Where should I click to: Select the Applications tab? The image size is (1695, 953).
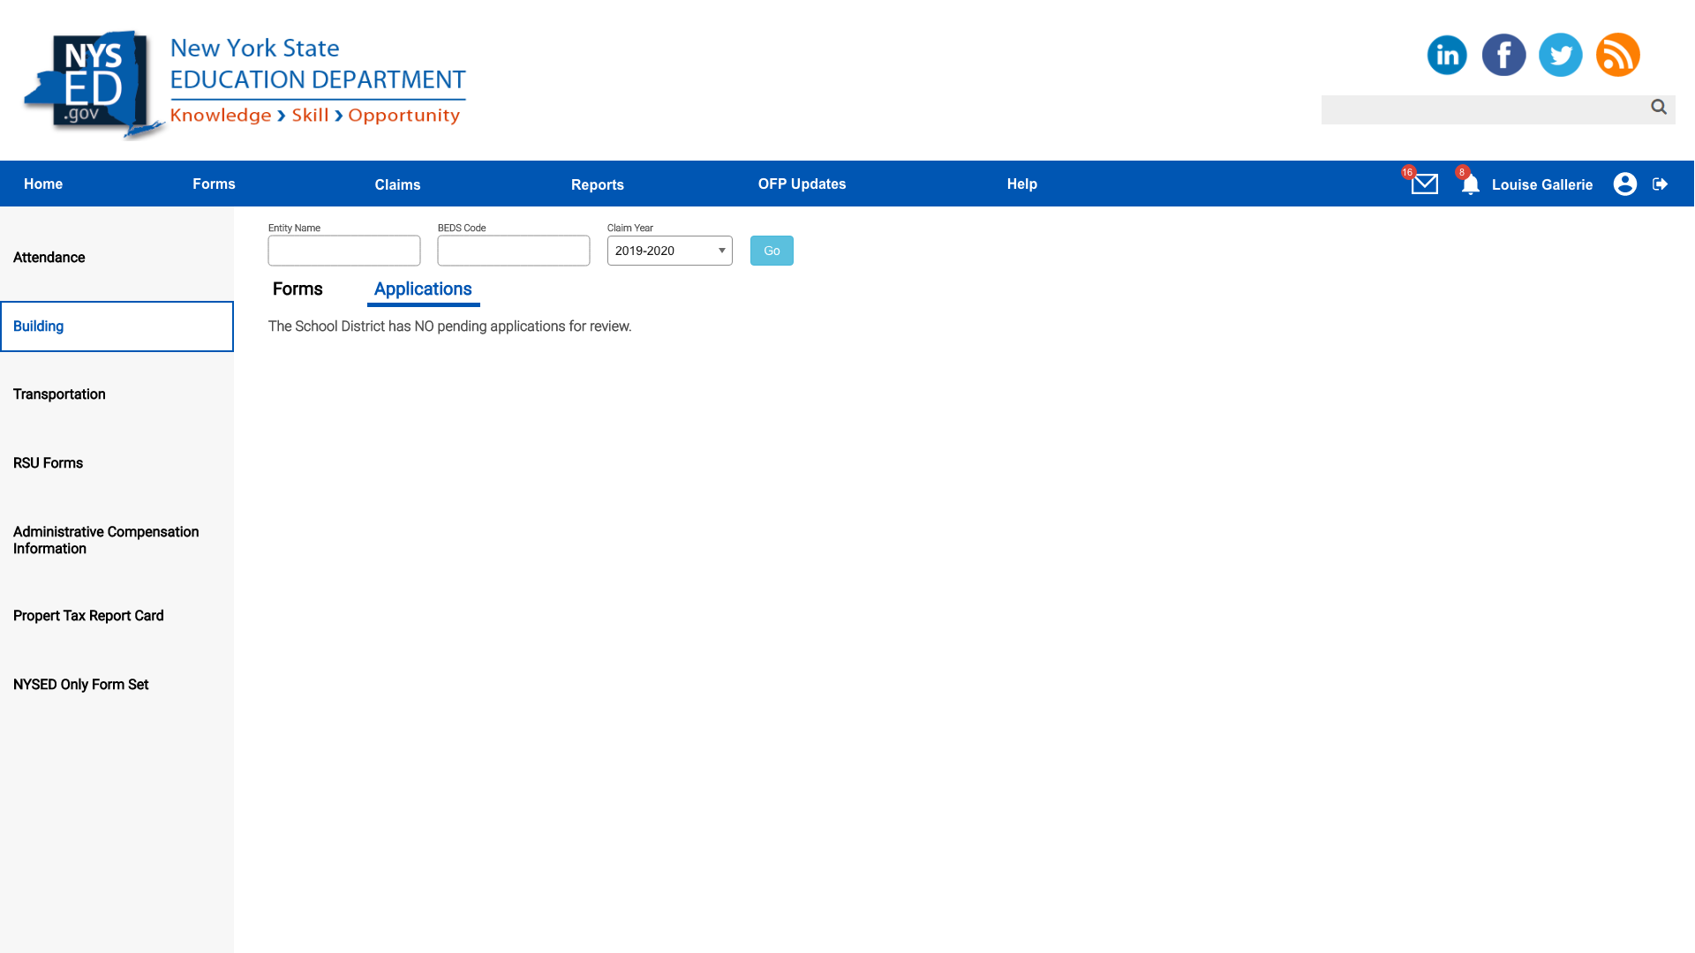coord(423,289)
